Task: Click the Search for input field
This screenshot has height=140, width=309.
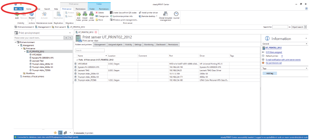Action: pos(280,27)
